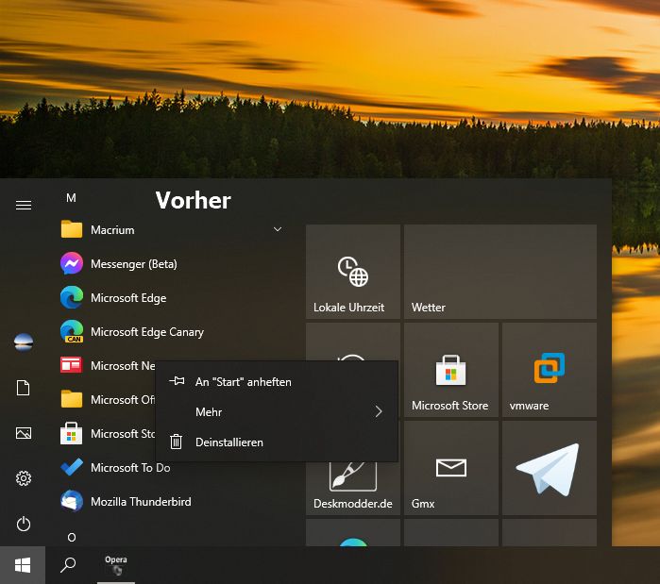Open the vmware tile
Image resolution: width=660 pixels, height=584 pixels.
tap(550, 370)
